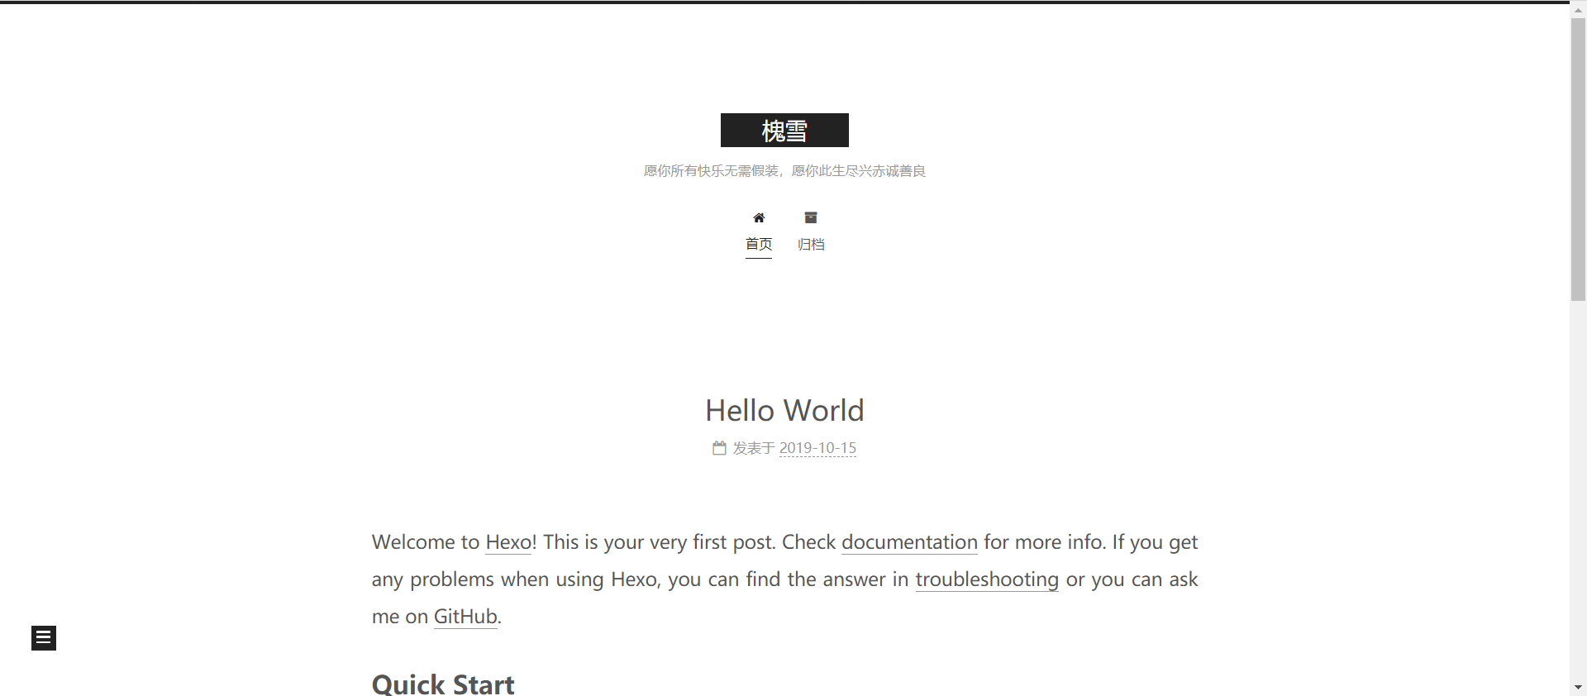The image size is (1587, 696).
Task: Visit the troubleshooting link
Action: tap(987, 579)
